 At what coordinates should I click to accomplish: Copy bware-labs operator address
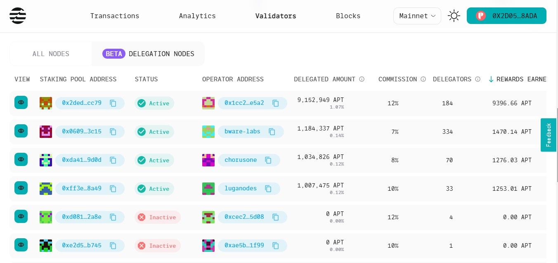coord(272,132)
